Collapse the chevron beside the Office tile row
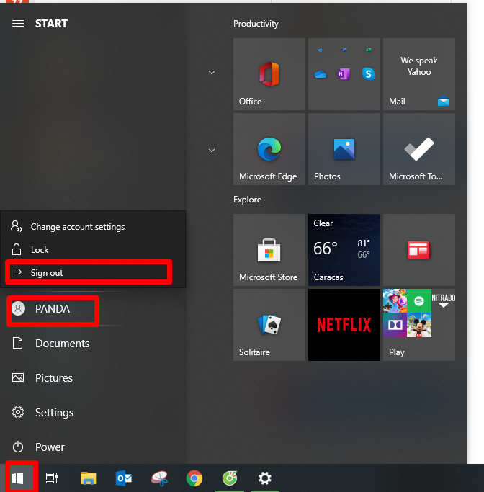484x492 pixels. coord(212,73)
